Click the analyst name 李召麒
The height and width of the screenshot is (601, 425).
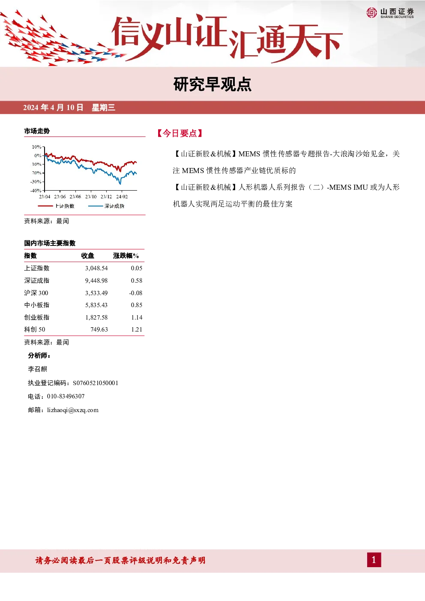[x=38, y=369]
